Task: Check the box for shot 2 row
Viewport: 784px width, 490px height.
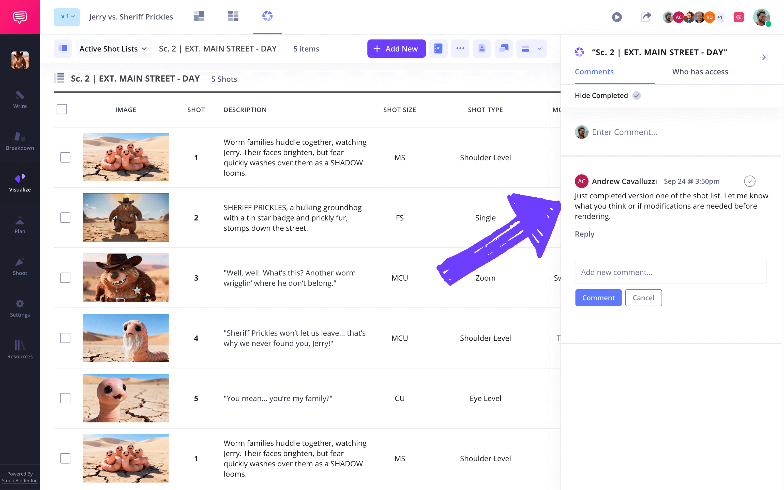Action: click(65, 218)
